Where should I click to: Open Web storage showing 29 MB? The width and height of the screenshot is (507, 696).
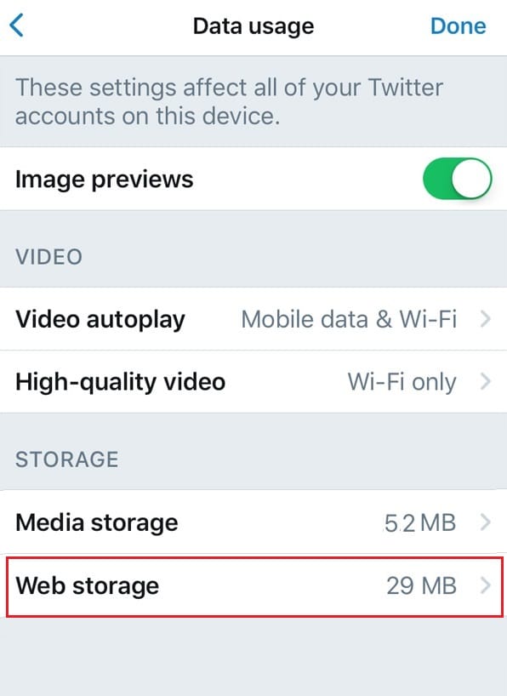(x=253, y=585)
